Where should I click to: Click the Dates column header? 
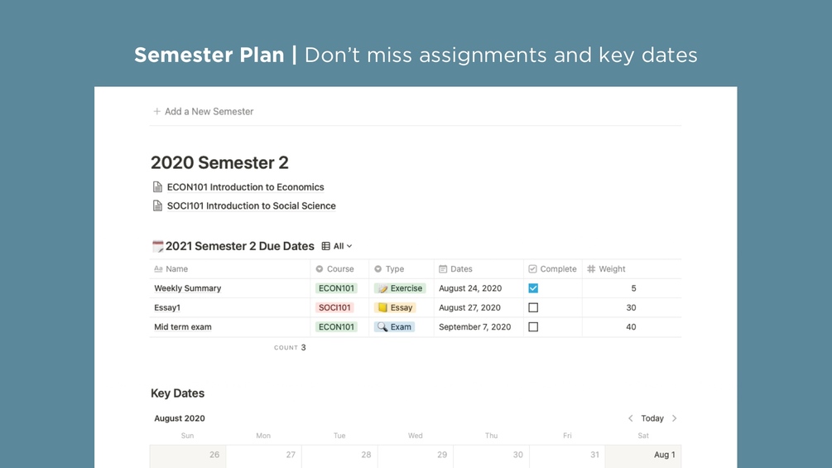tap(461, 269)
